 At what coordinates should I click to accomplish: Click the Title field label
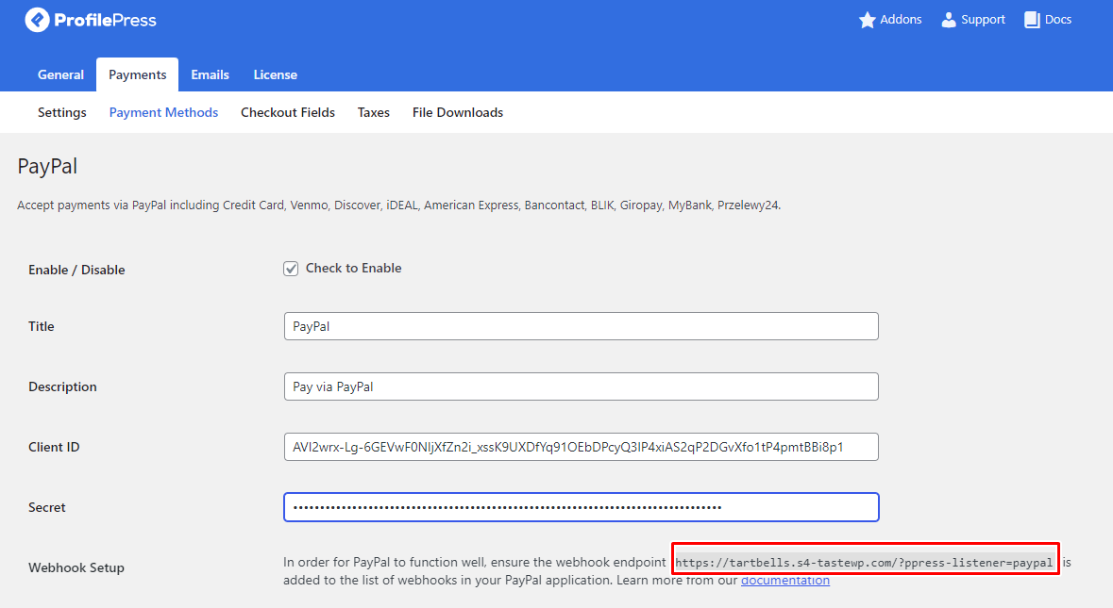point(42,327)
